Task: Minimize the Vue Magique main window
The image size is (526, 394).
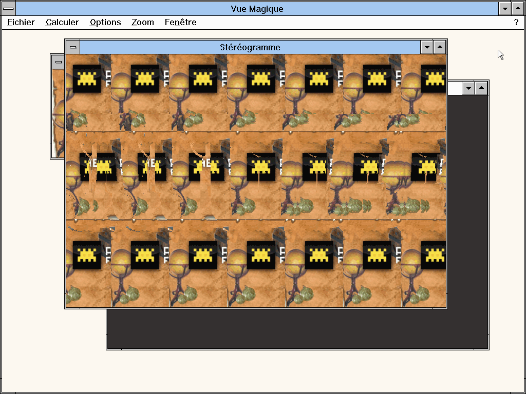Action: [505, 9]
